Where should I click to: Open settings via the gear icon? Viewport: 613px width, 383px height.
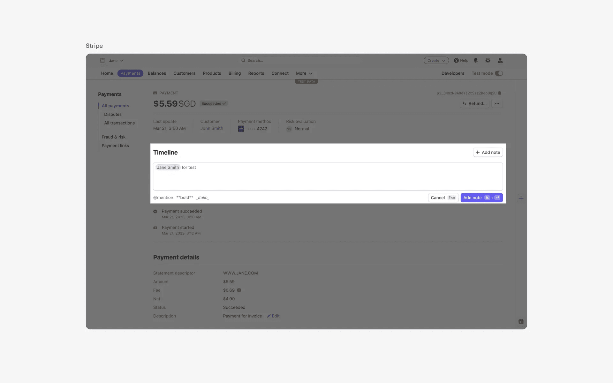tap(488, 60)
